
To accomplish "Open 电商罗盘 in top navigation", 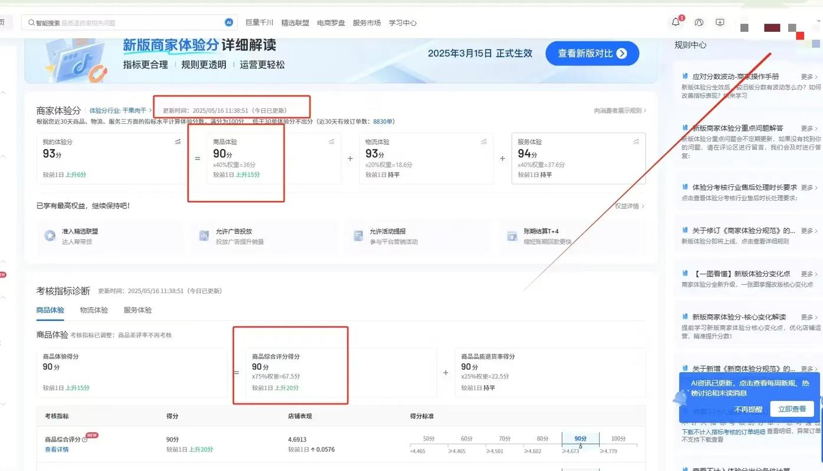I will tap(331, 23).
